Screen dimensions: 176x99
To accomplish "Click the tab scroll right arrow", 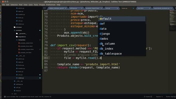I will coord(45,8).
